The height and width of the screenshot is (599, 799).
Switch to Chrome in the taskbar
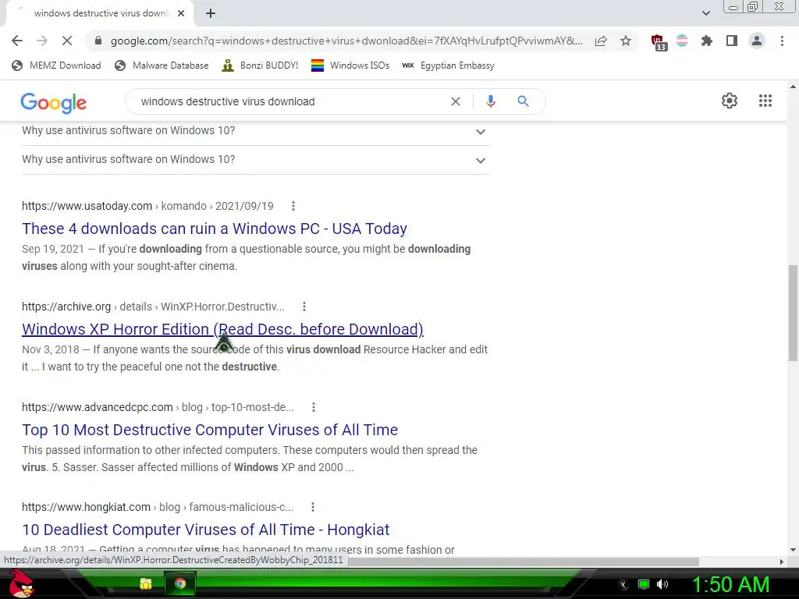(180, 583)
